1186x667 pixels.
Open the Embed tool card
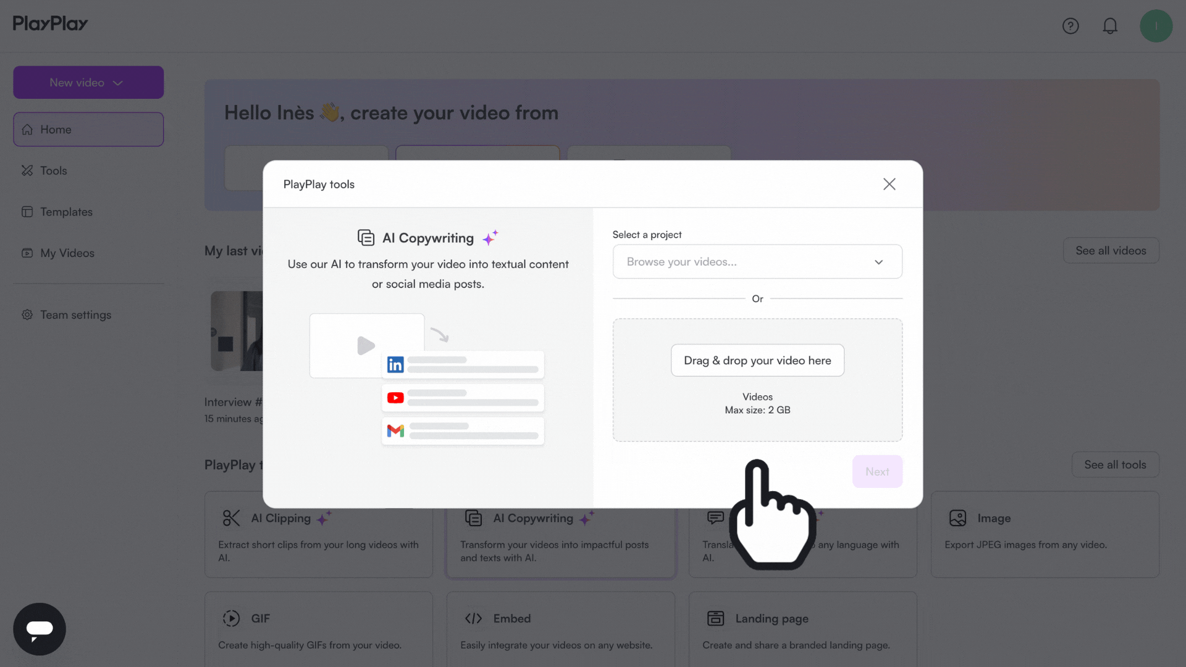[560, 629]
